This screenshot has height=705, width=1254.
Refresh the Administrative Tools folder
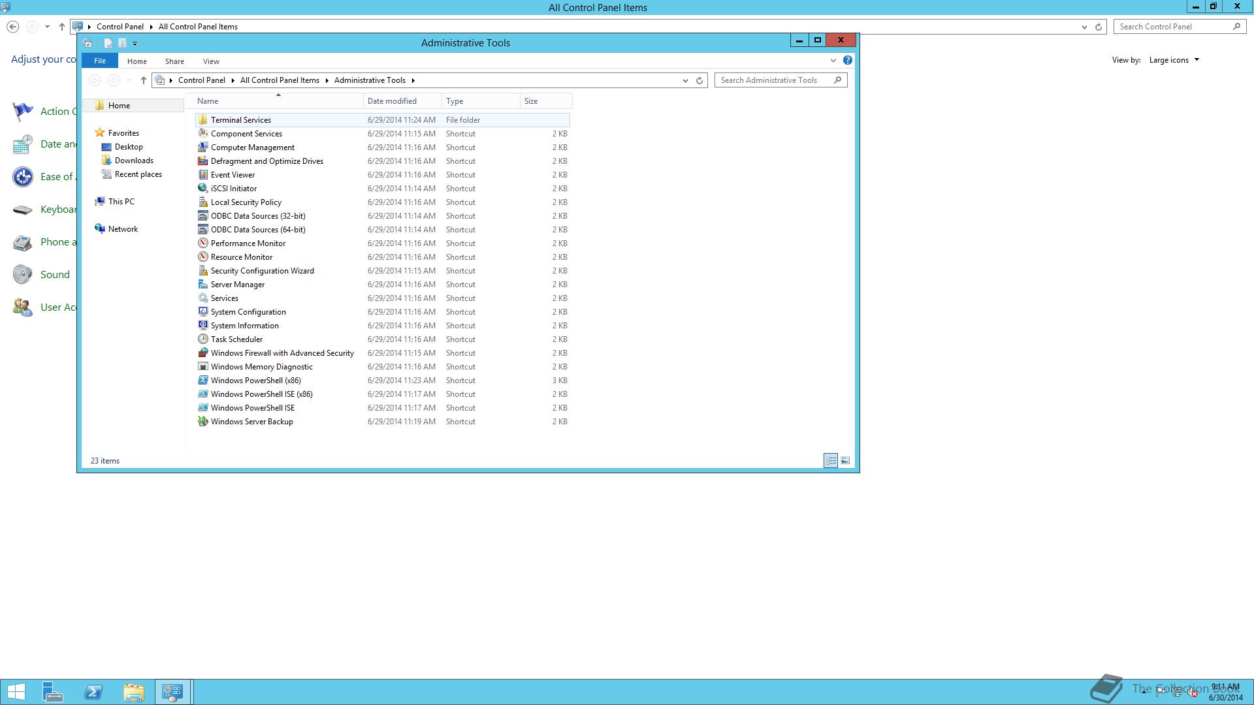pos(699,80)
